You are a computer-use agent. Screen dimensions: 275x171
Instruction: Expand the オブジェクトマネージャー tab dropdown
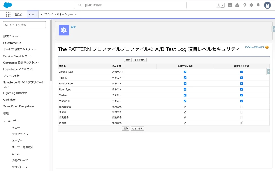point(76,15)
